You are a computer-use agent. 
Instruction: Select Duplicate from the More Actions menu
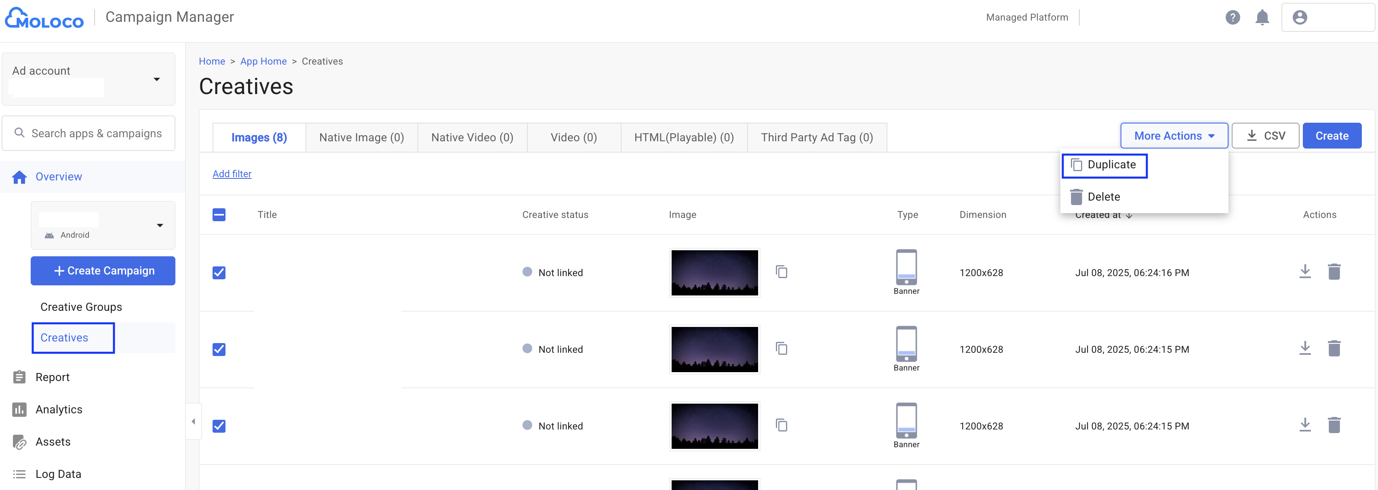(x=1104, y=165)
